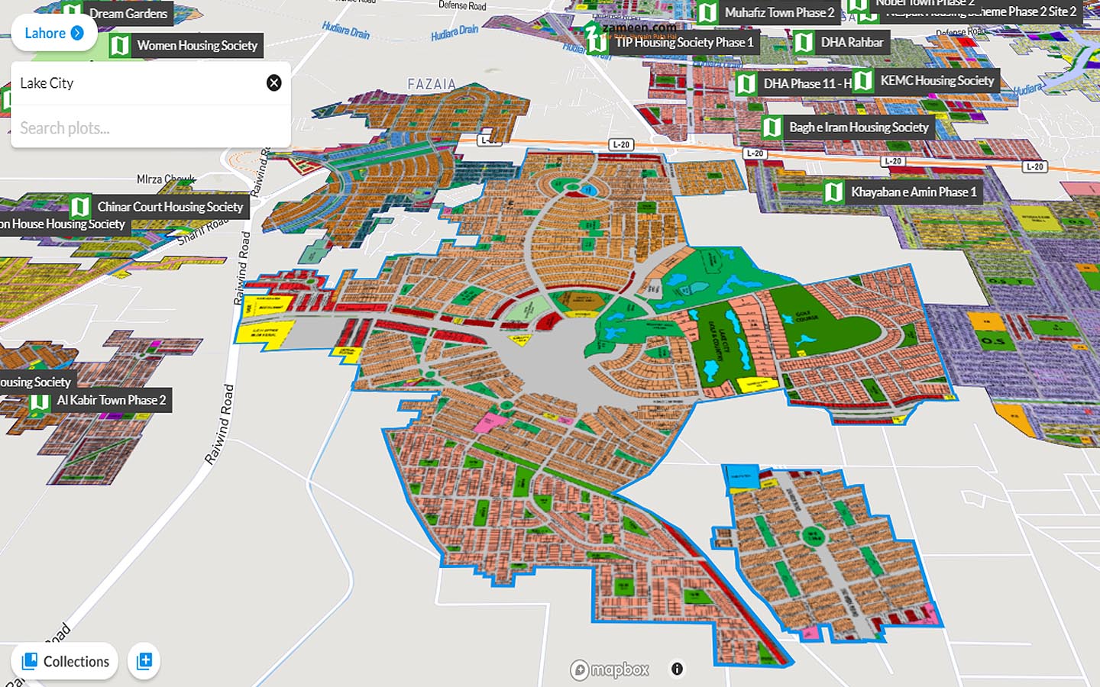Click the Bagh e Iram Housing Society icon
Viewport: 1100px width, 687px height.
point(774,127)
